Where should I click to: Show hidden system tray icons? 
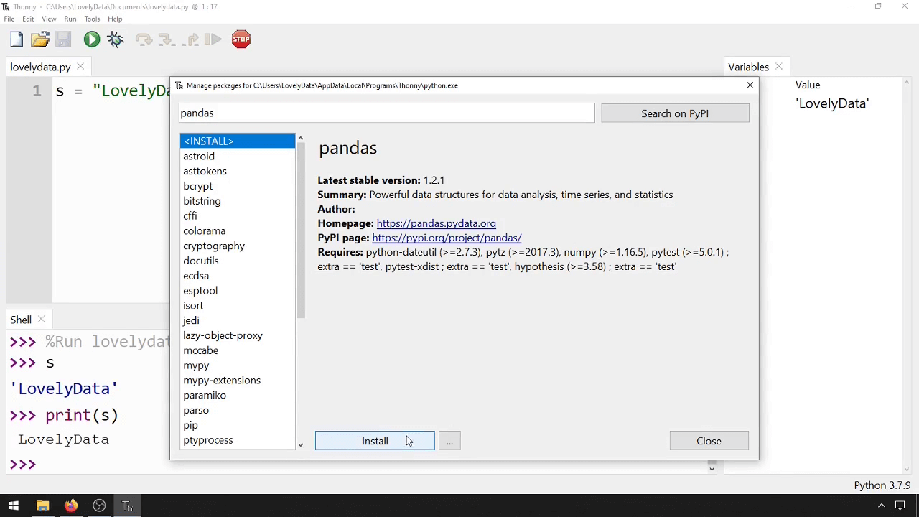pyautogui.click(x=882, y=506)
